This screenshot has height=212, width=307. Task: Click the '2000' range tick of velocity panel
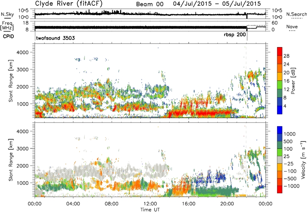coord(22,166)
